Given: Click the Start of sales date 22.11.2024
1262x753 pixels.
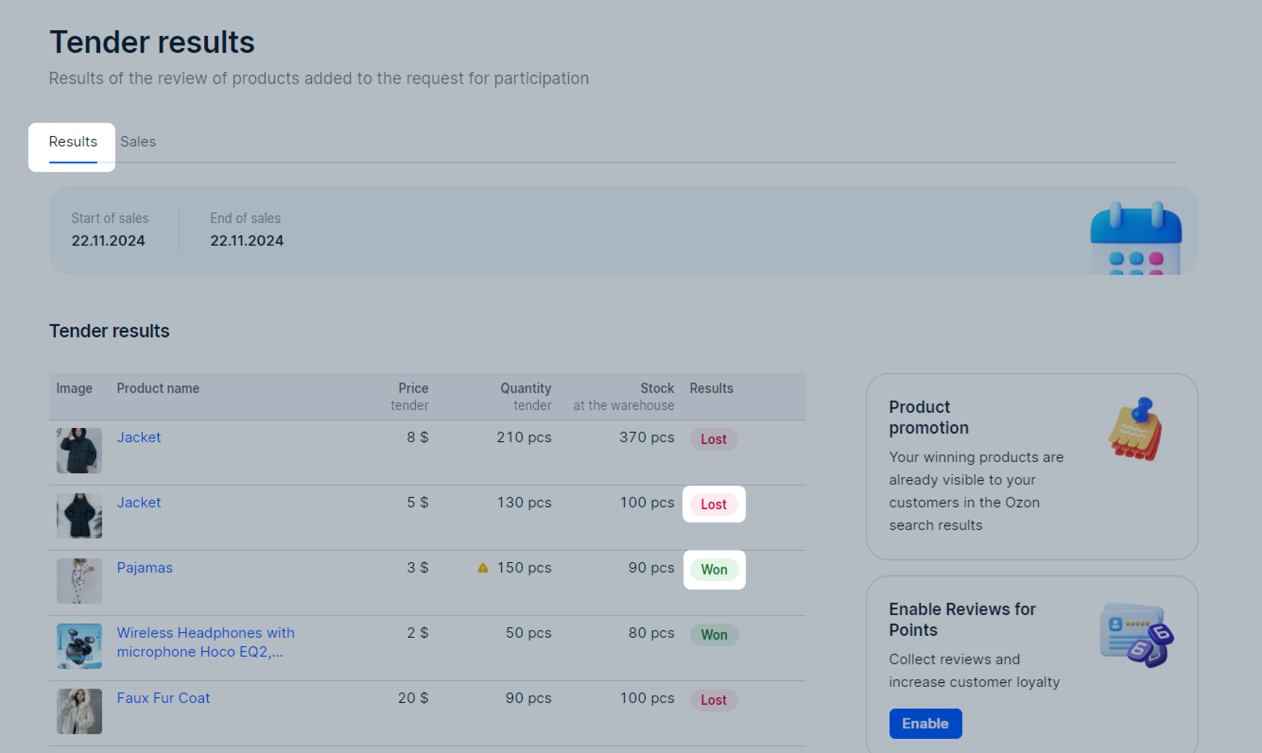Looking at the screenshot, I should (108, 240).
